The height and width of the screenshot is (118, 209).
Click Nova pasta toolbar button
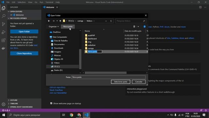pos(68,27)
